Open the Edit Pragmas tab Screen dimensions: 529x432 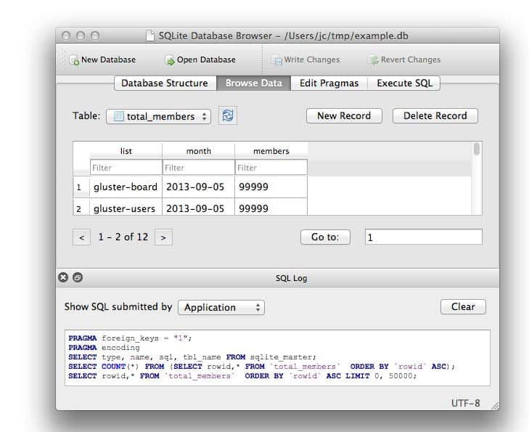click(329, 83)
